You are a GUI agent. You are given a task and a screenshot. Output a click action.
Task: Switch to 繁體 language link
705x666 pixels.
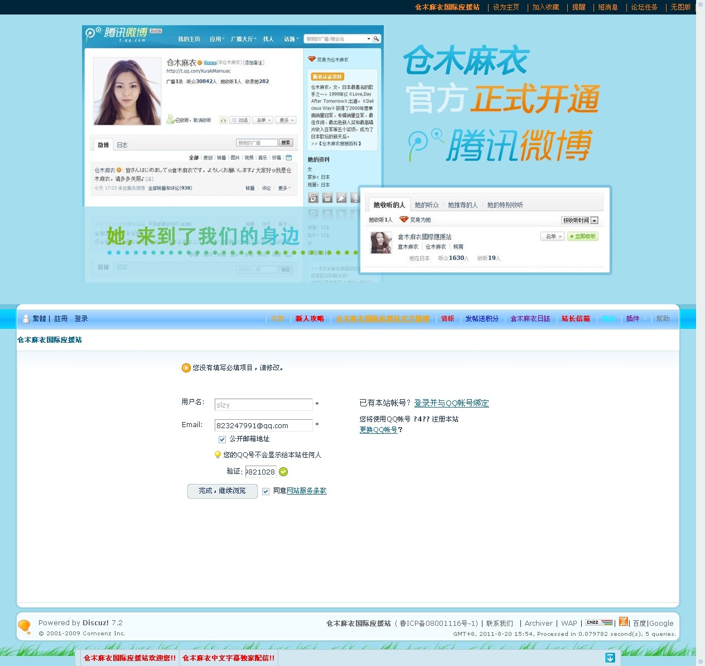pos(39,319)
